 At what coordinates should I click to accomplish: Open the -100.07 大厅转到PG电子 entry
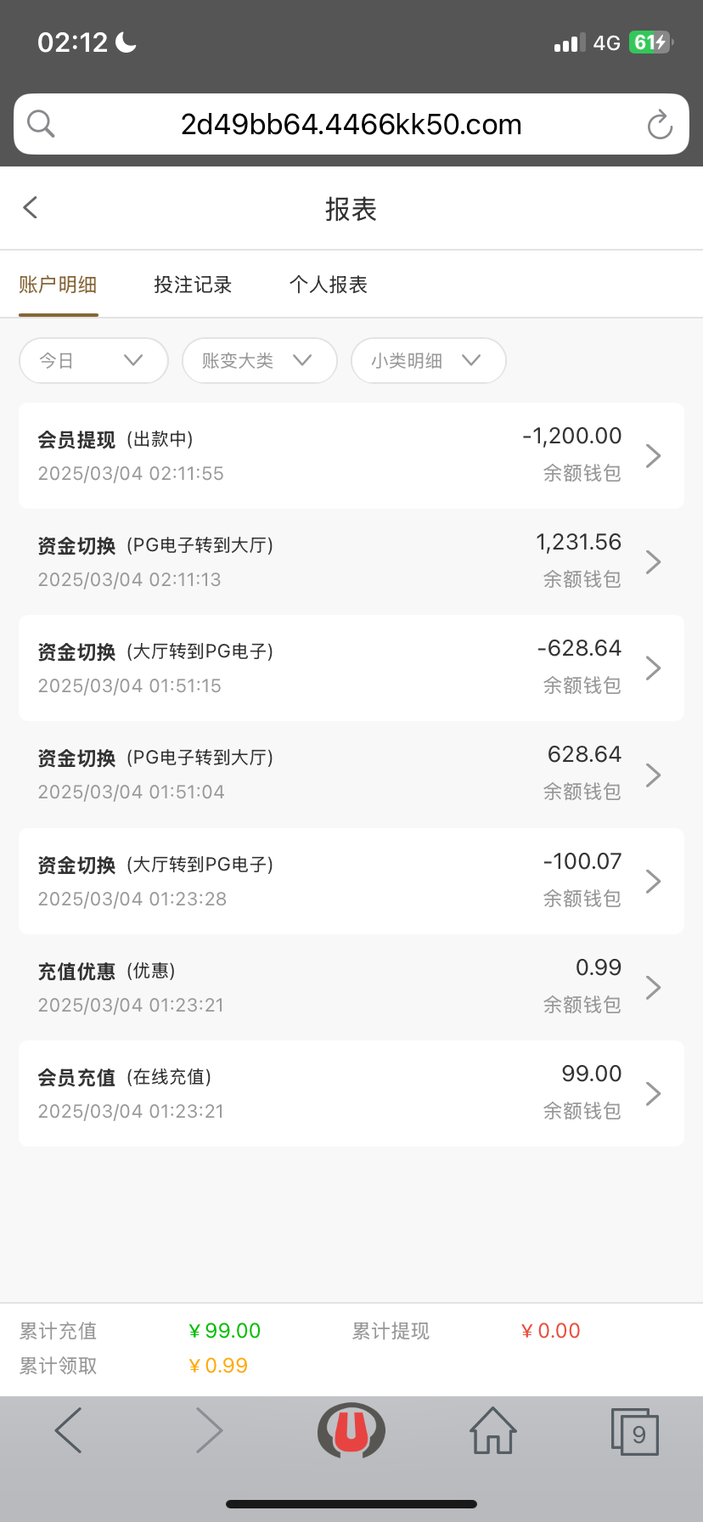coord(351,882)
